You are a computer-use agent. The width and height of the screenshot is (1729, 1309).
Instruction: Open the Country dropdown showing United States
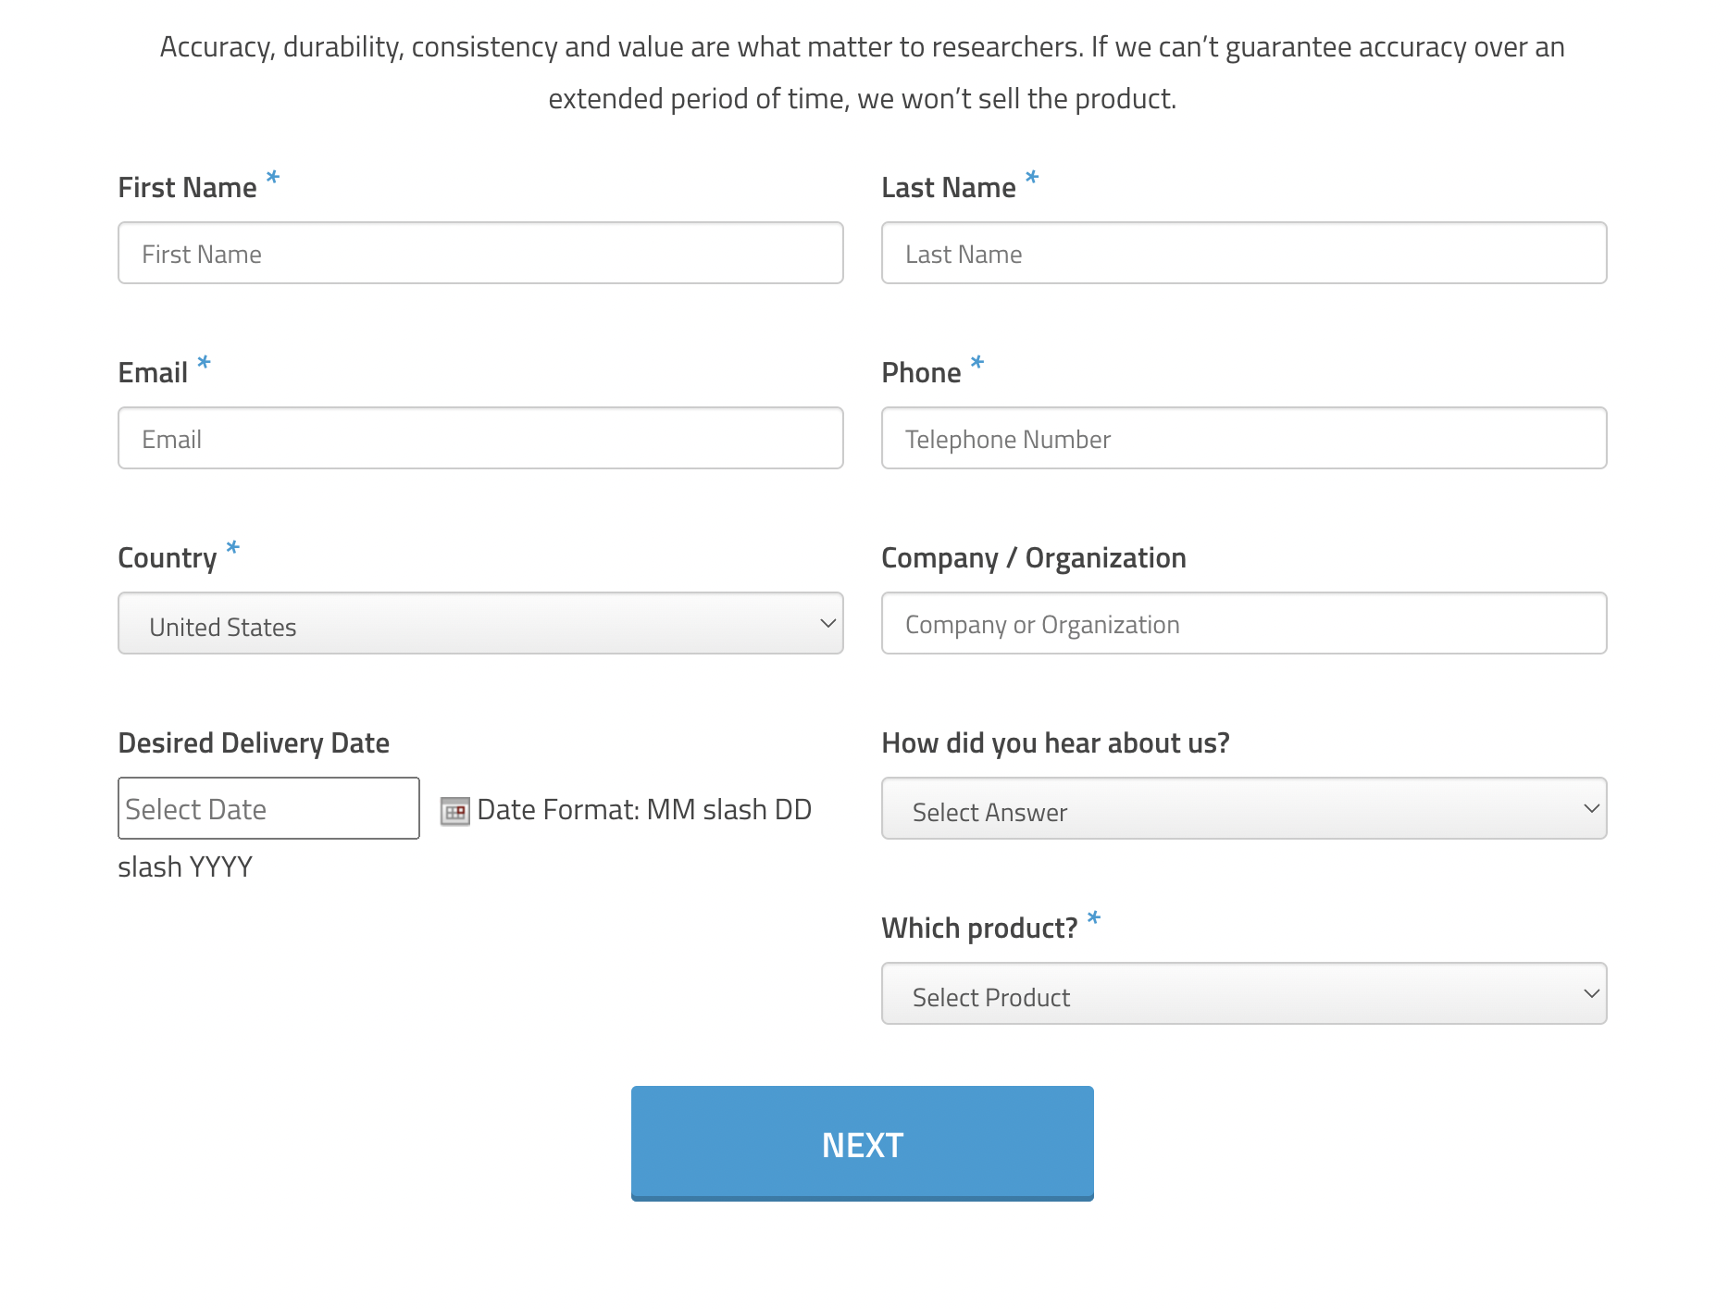tap(480, 623)
